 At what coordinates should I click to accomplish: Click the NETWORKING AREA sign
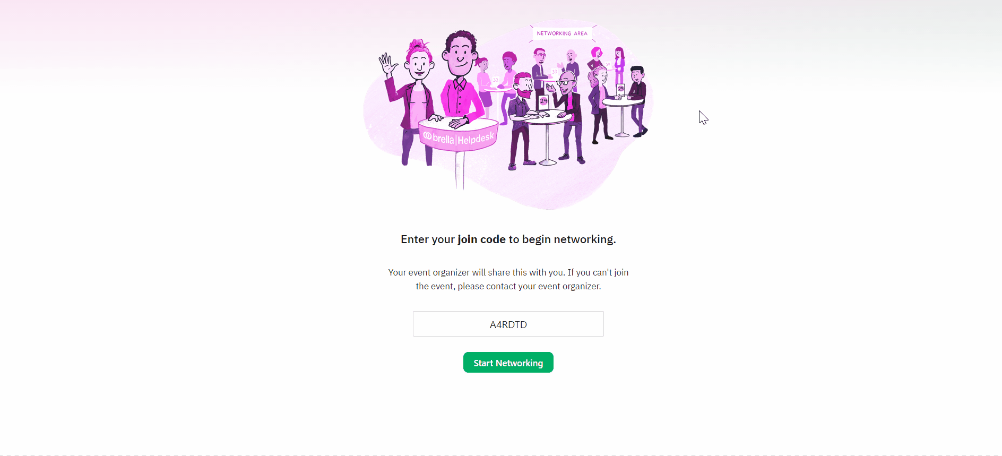(x=562, y=33)
